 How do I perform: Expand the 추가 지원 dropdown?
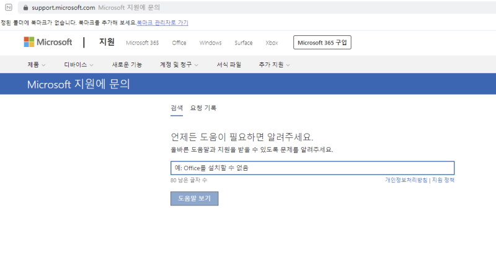(x=274, y=65)
